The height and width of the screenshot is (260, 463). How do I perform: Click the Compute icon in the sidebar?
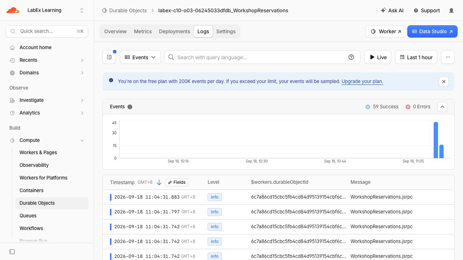click(12, 140)
